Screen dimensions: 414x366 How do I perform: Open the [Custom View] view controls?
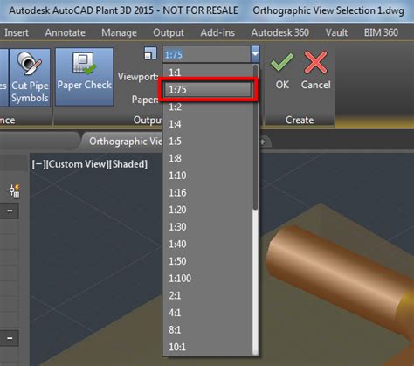pos(78,164)
